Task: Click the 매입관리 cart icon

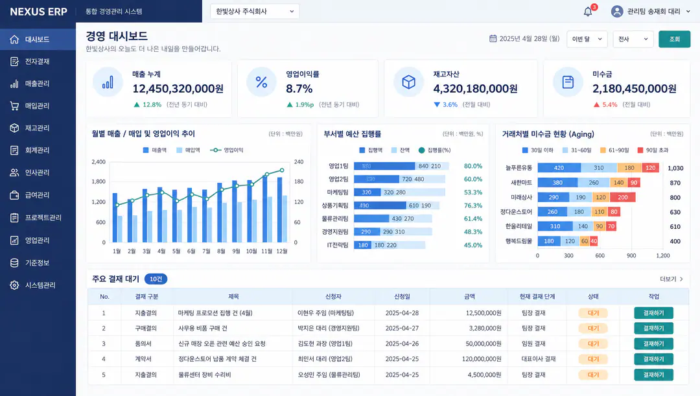Action: point(14,106)
